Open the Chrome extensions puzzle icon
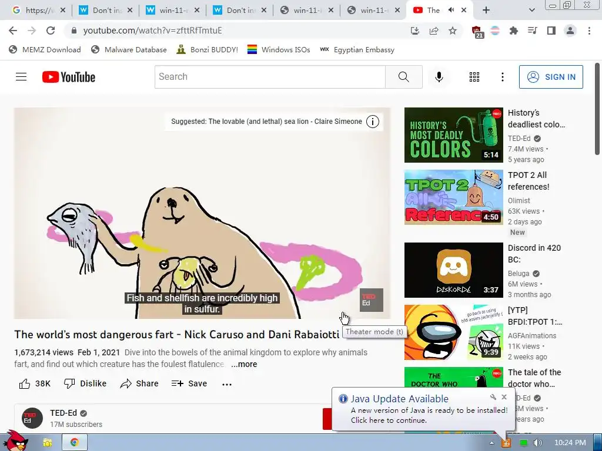 pyautogui.click(x=513, y=31)
